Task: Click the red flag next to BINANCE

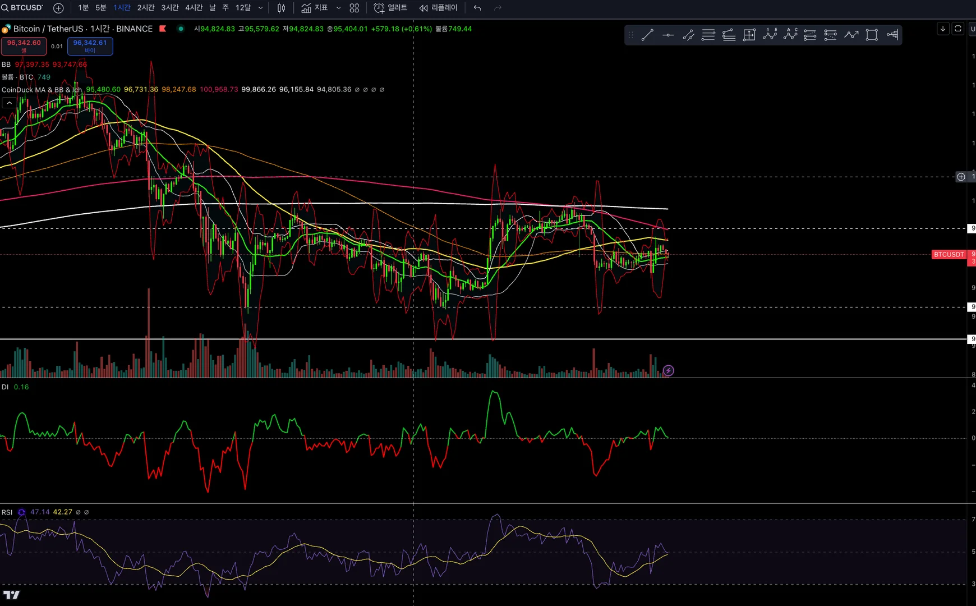Action: point(163,29)
